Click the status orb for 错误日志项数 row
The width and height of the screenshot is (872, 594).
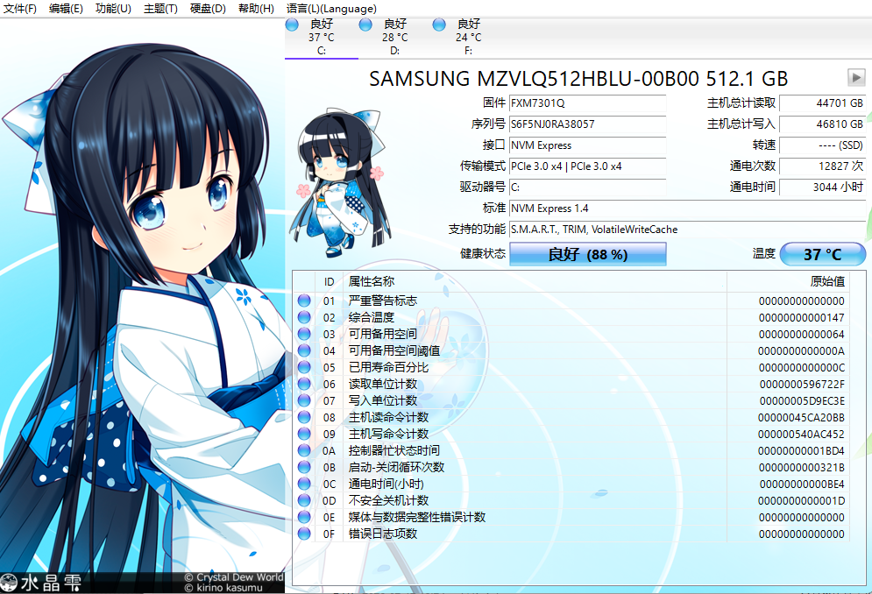click(x=304, y=534)
